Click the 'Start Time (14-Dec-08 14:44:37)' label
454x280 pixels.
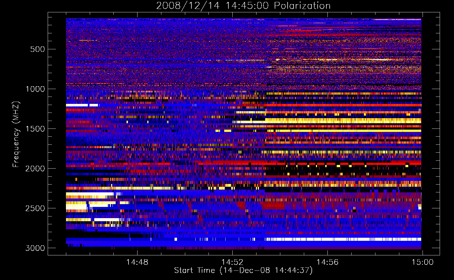[x=243, y=270]
